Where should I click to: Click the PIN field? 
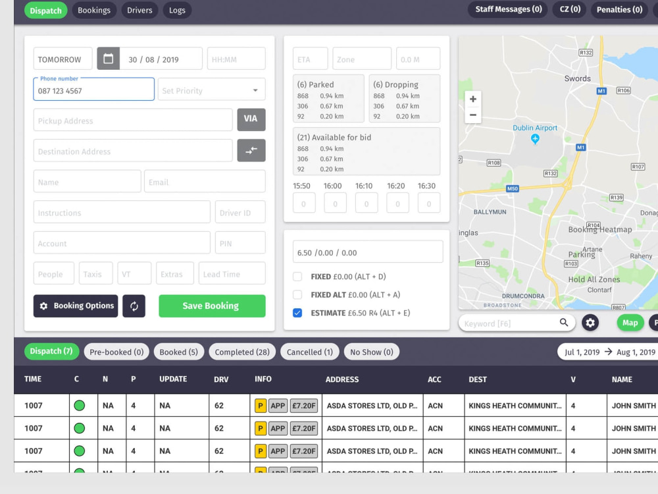[240, 242]
